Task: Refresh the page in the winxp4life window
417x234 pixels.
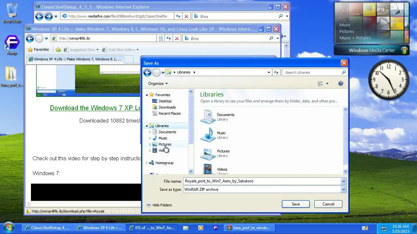Action: click(x=169, y=38)
